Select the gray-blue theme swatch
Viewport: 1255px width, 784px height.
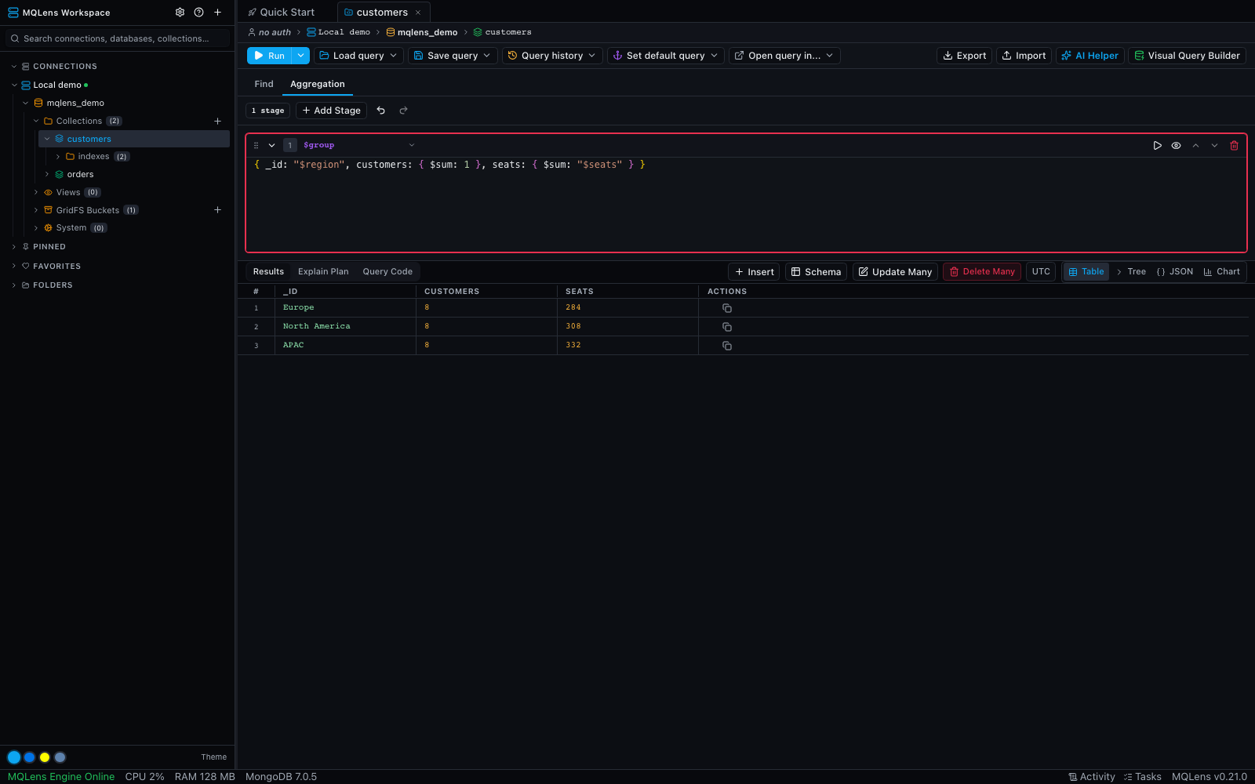(60, 757)
